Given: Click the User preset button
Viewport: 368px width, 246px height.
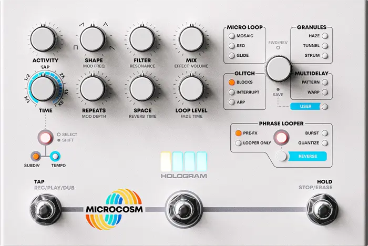Looking at the screenshot, I should point(305,106).
